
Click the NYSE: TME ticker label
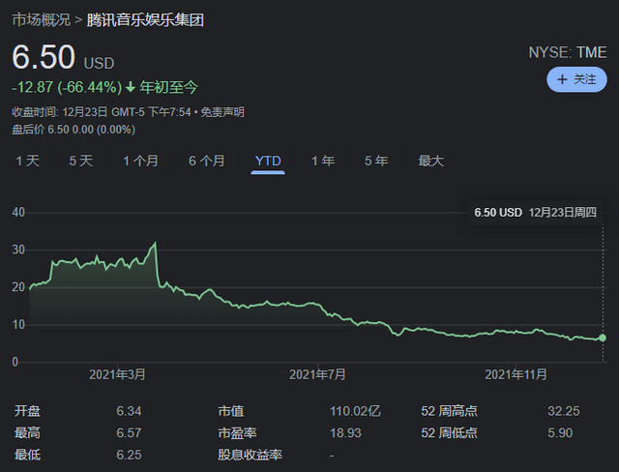point(568,52)
